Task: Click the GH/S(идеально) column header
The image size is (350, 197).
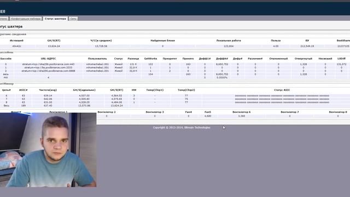Action: [84, 90]
